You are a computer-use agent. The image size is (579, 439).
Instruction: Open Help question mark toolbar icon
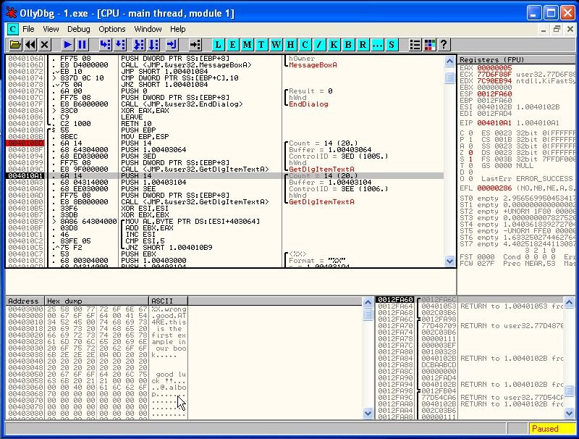tap(444, 45)
